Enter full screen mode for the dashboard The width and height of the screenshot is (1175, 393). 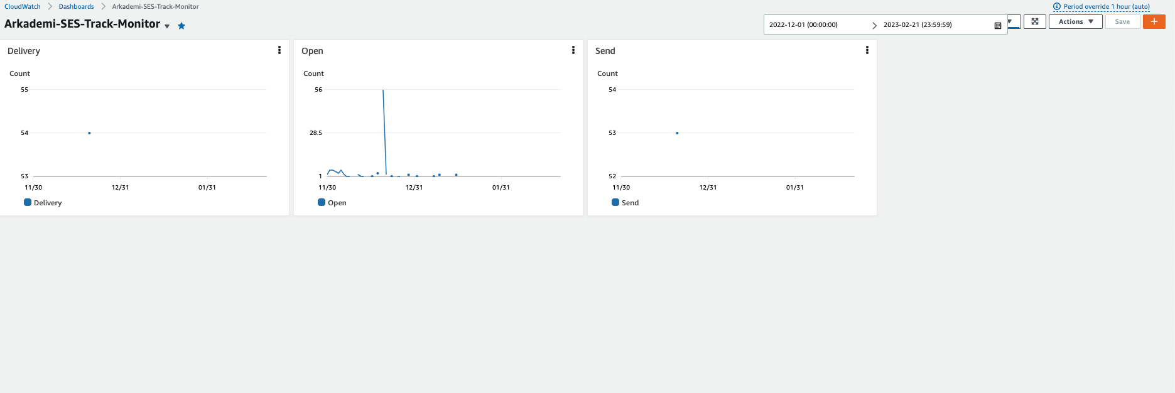1034,21
